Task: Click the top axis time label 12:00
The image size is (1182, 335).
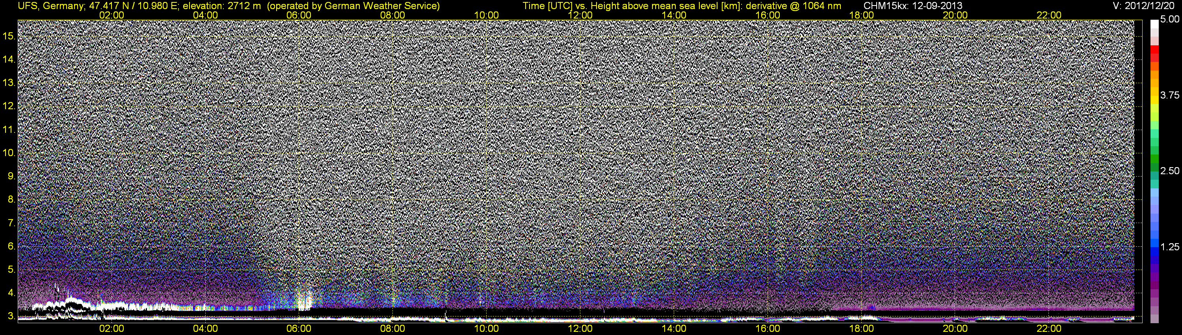Action: pyautogui.click(x=580, y=15)
